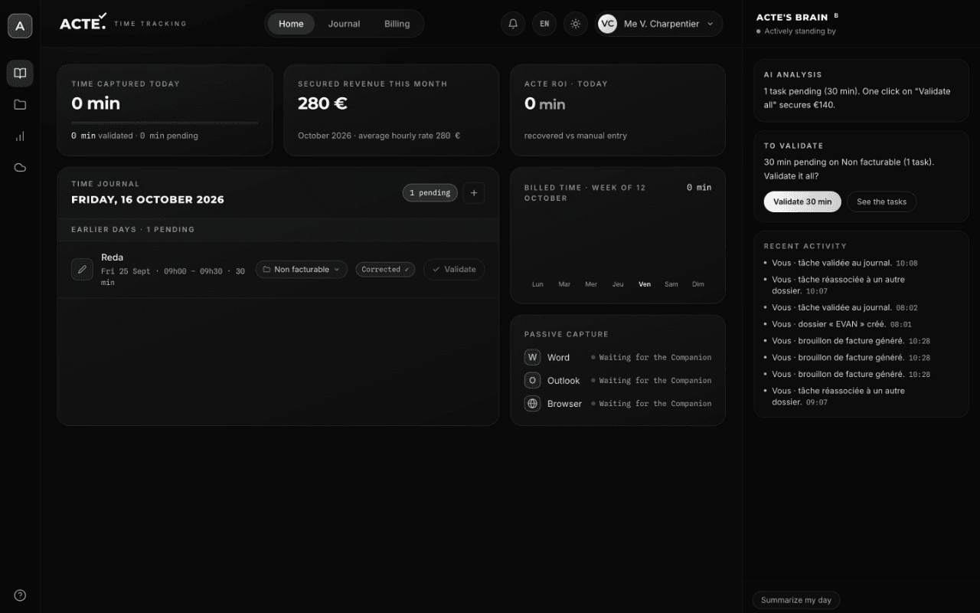Expand the Me V. Charpentier account menu

(x=659, y=24)
